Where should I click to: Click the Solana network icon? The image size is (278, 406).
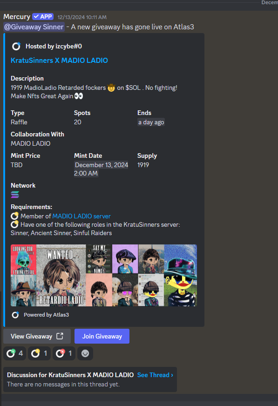click(x=15, y=195)
